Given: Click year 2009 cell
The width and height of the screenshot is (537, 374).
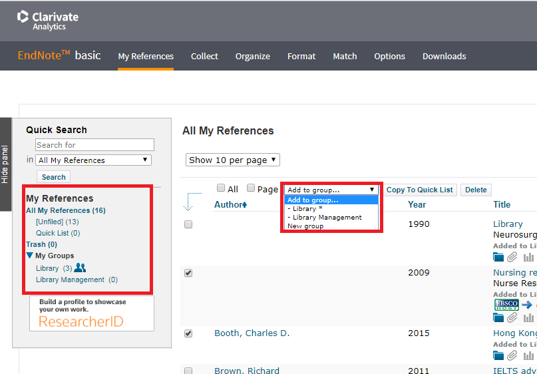Looking at the screenshot, I should click(419, 273).
